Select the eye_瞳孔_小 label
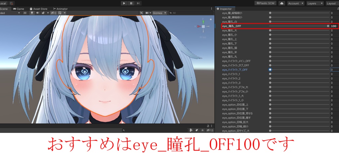The image size is (339, 155). 230,35
